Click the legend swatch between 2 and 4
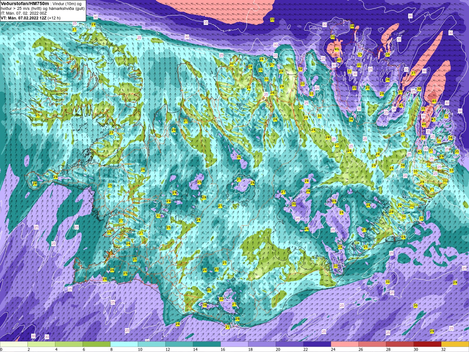 (41, 344)
